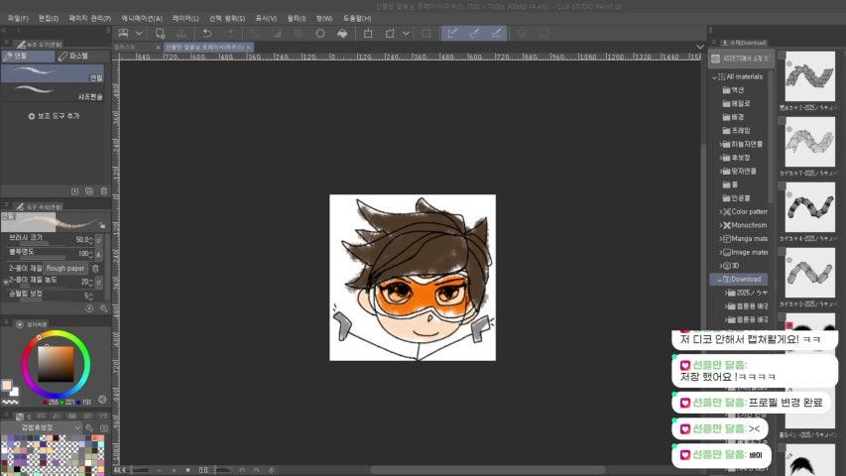
Task: Click the Fill bucket icon in command bar
Action: coord(342,33)
